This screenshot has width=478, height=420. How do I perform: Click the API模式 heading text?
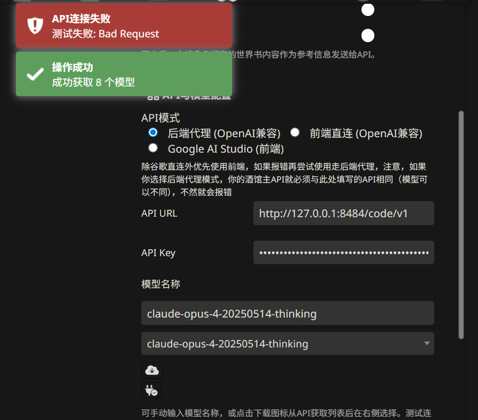[161, 118]
